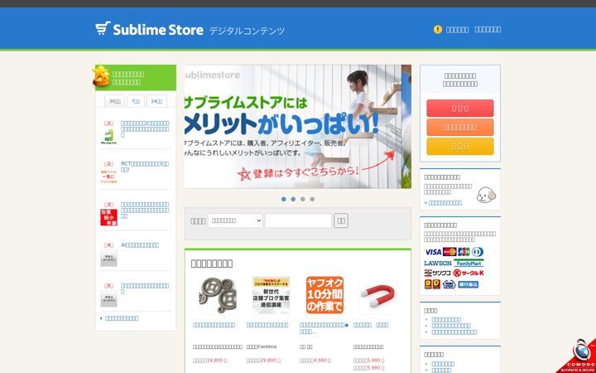
Task: Click the link below the rank 5 item
Action: [x=122, y=318]
